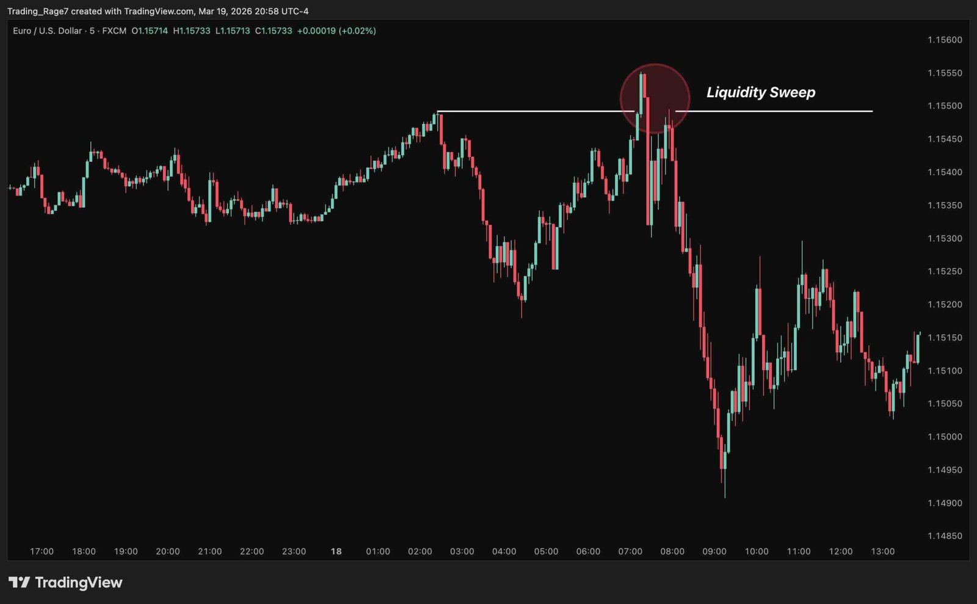Screen dimensions: 977x604
Task: Click the TradingView logo icon
Action: [19, 583]
